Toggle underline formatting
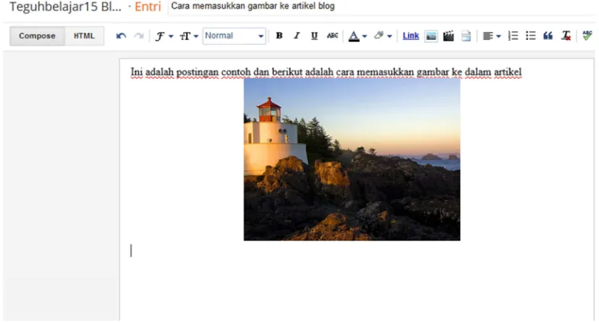 tap(314, 35)
